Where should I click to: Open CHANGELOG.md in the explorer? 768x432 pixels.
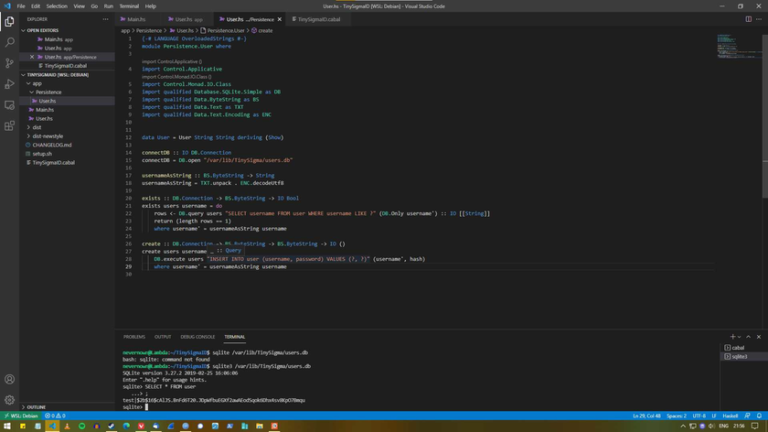tap(52, 145)
